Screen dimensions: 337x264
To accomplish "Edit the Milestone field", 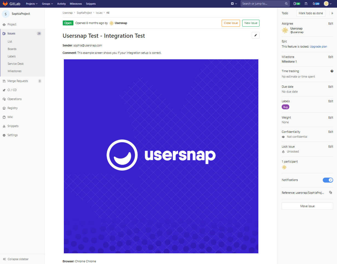I will click(x=331, y=57).
